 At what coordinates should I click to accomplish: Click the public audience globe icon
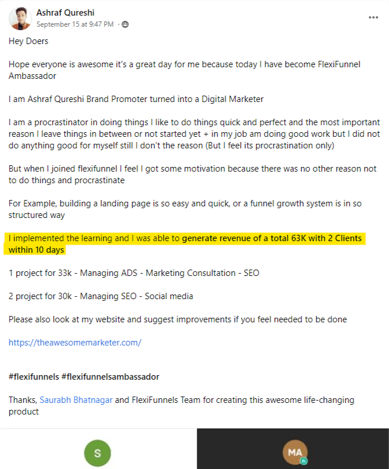coord(125,24)
